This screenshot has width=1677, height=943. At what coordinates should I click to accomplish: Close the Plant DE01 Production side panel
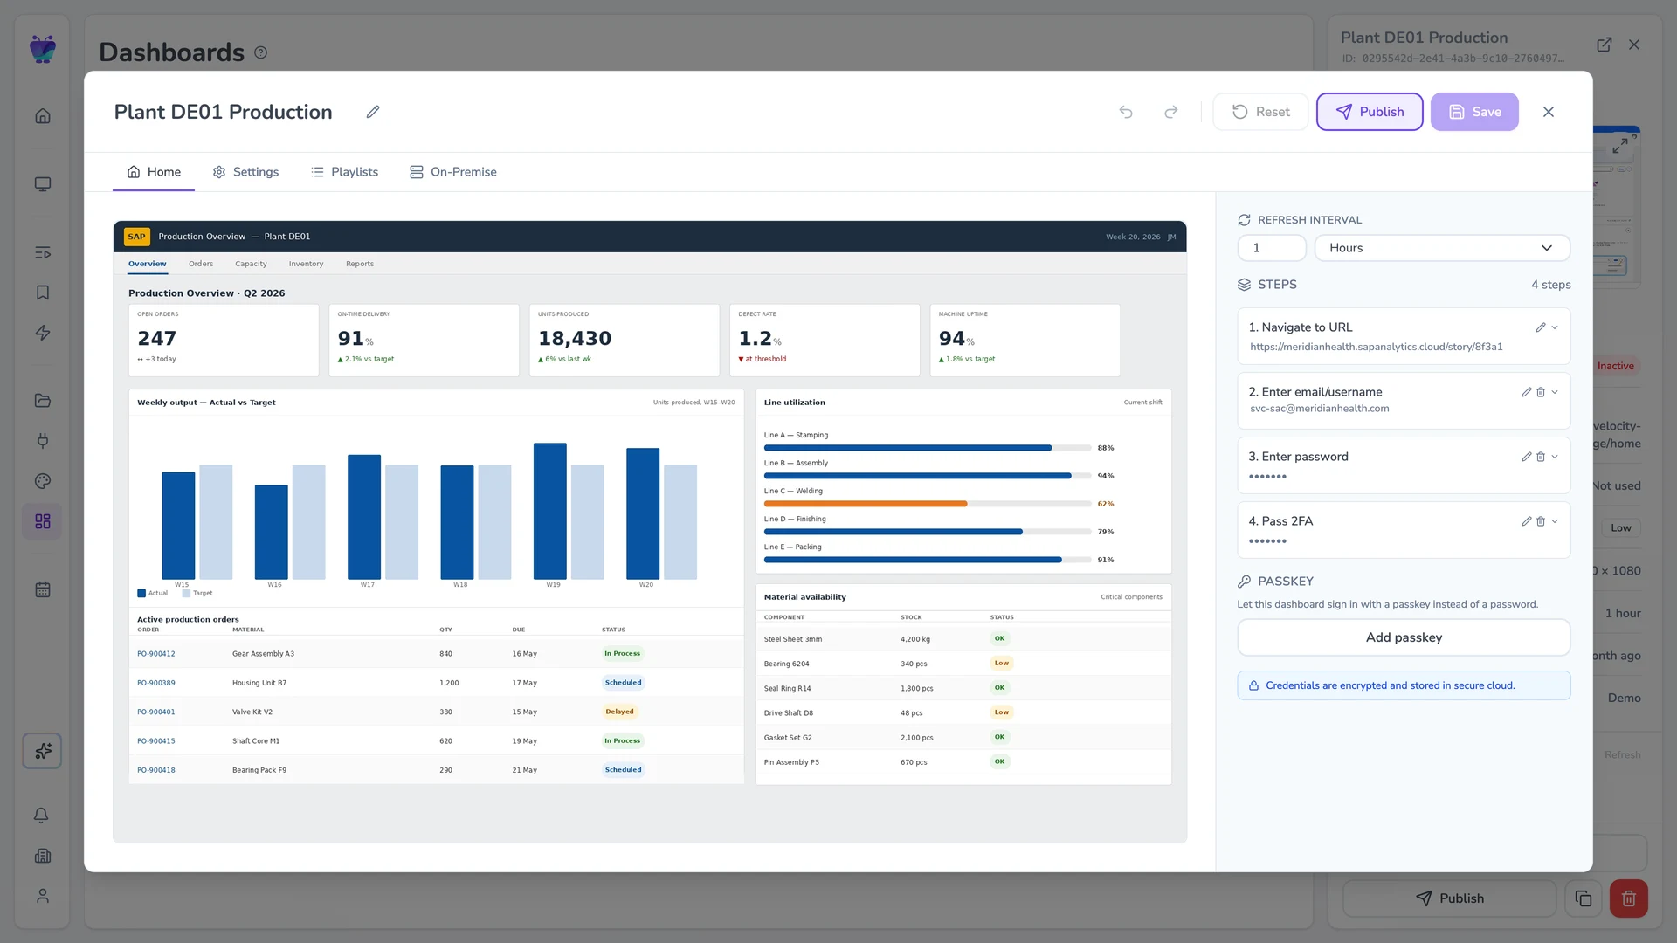coord(1634,45)
